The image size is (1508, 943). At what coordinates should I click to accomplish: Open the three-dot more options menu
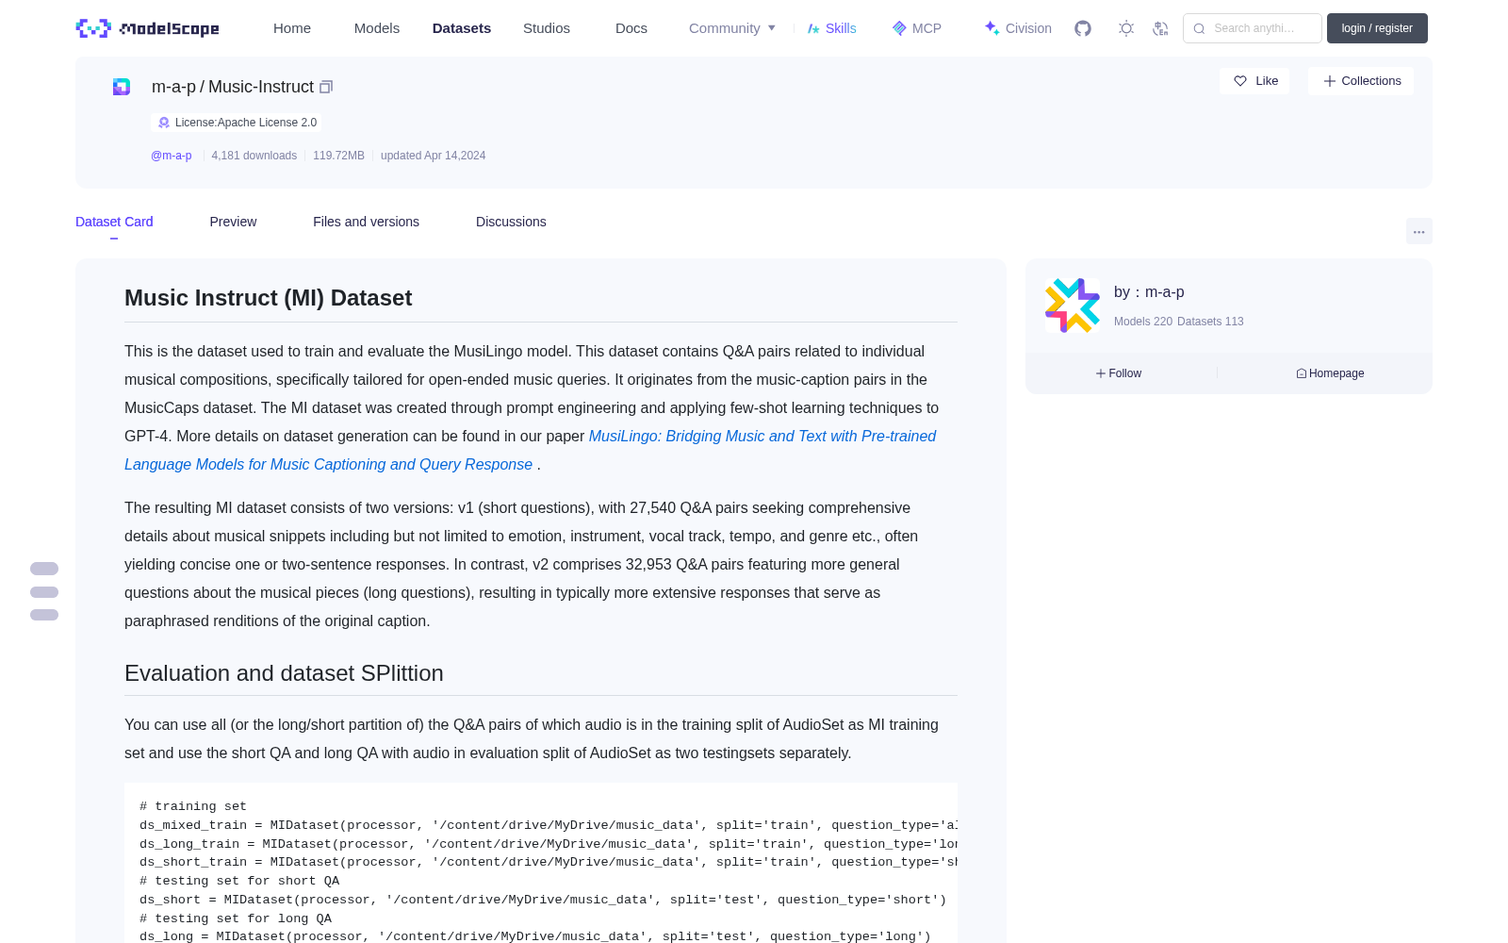[1418, 231]
